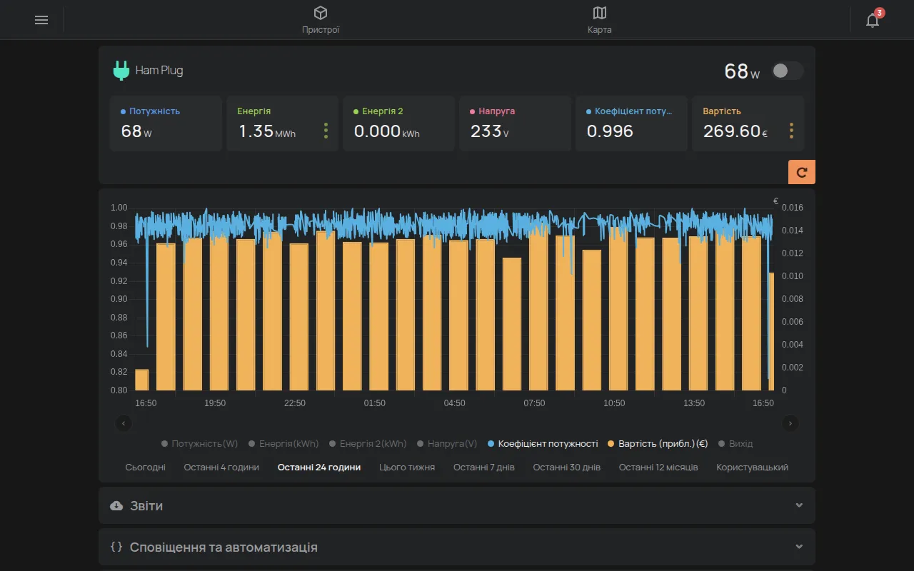The image size is (914, 571).
Task: Select Останні 24 години range
Action: tap(319, 468)
